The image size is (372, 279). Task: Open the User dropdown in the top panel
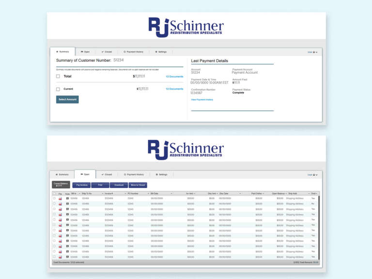pyautogui.click(x=312, y=52)
